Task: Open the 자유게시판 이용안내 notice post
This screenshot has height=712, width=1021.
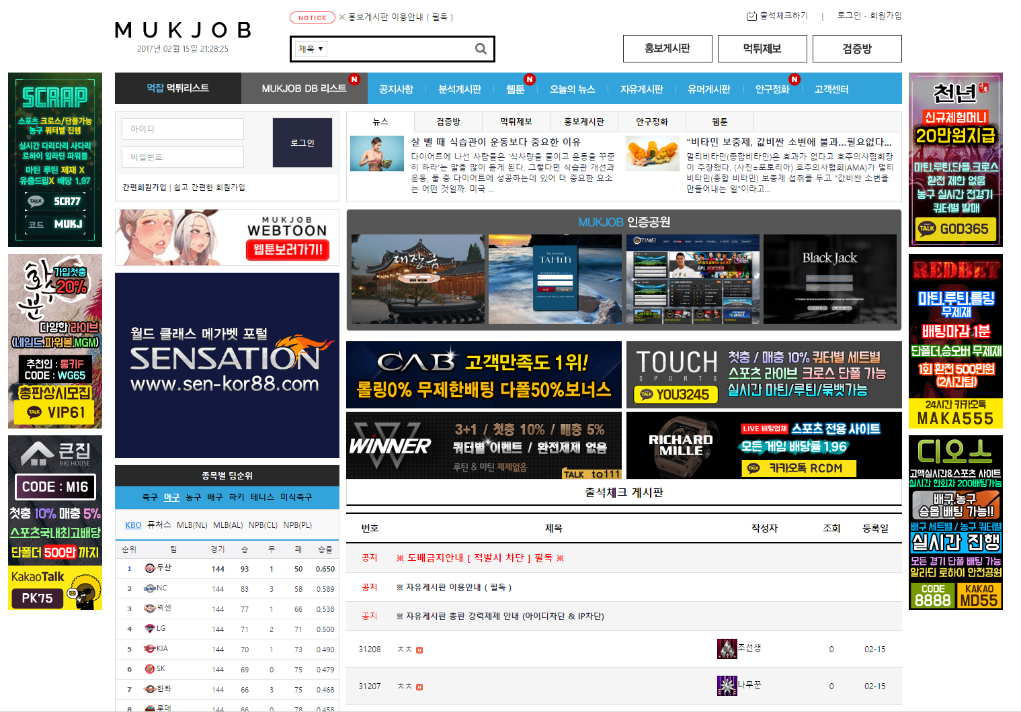Action: (x=454, y=587)
